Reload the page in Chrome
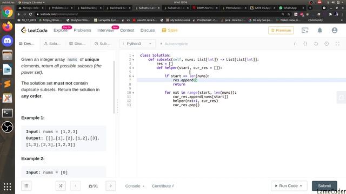The height and width of the screenshot is (194, 346). pyautogui.click(x=30, y=14)
